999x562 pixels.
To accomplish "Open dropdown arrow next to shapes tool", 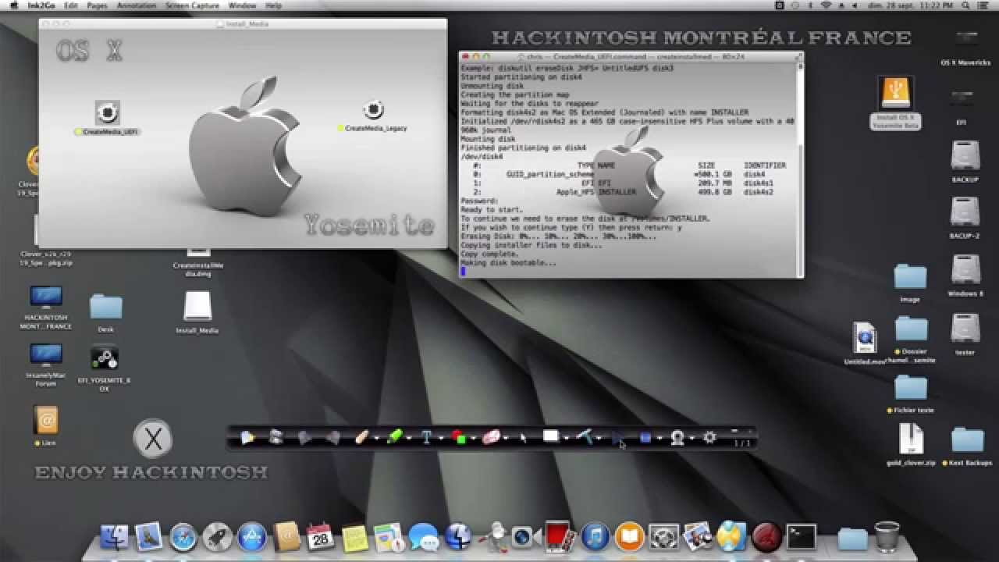I will (473, 439).
